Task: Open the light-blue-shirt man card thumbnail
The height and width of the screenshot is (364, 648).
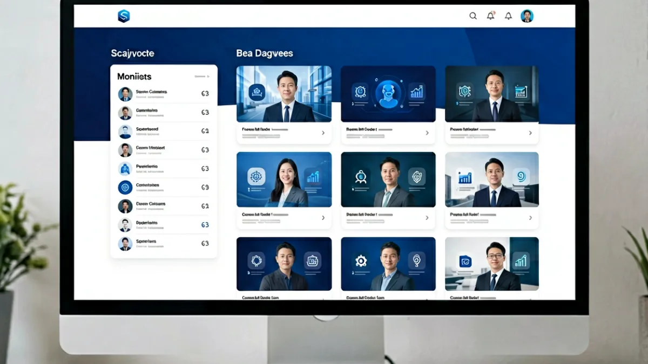Action: (x=388, y=264)
